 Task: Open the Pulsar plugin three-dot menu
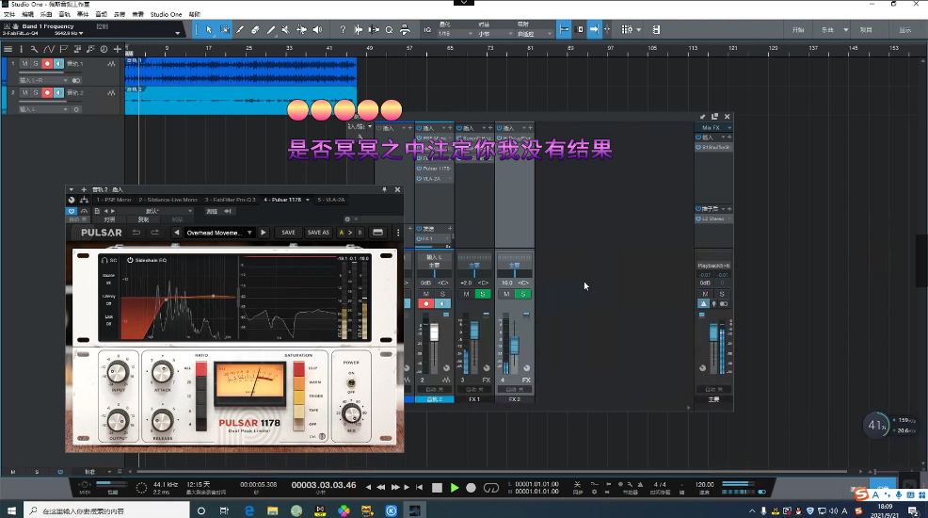click(398, 233)
